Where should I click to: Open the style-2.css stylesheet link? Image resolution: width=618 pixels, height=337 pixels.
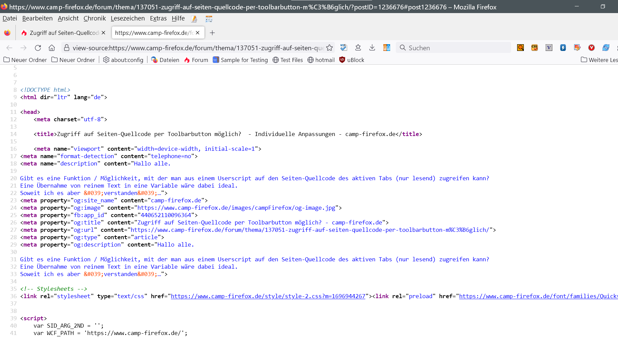(268, 296)
